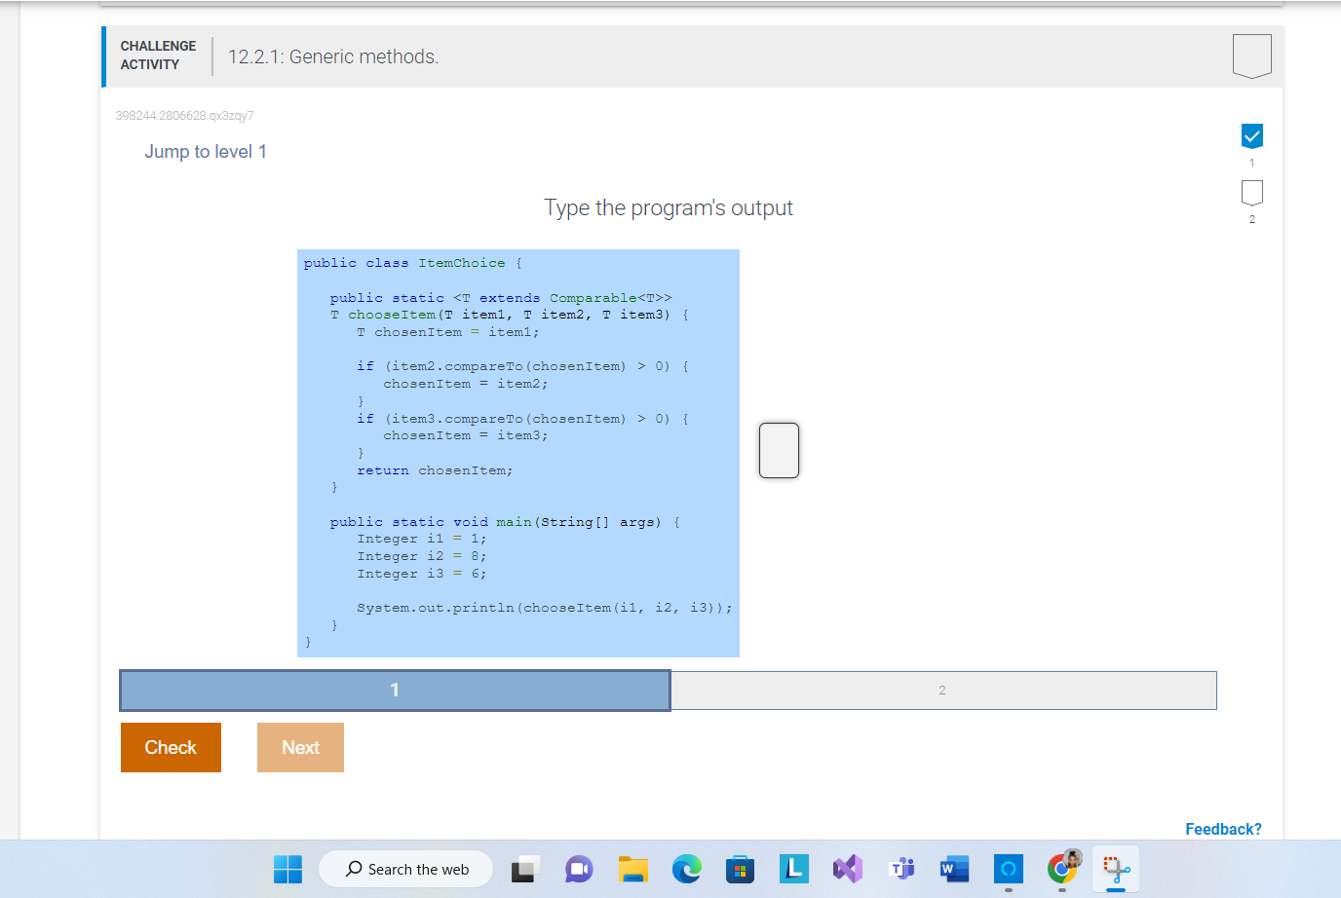Click the Check button
This screenshot has height=898, width=1341.
click(171, 747)
